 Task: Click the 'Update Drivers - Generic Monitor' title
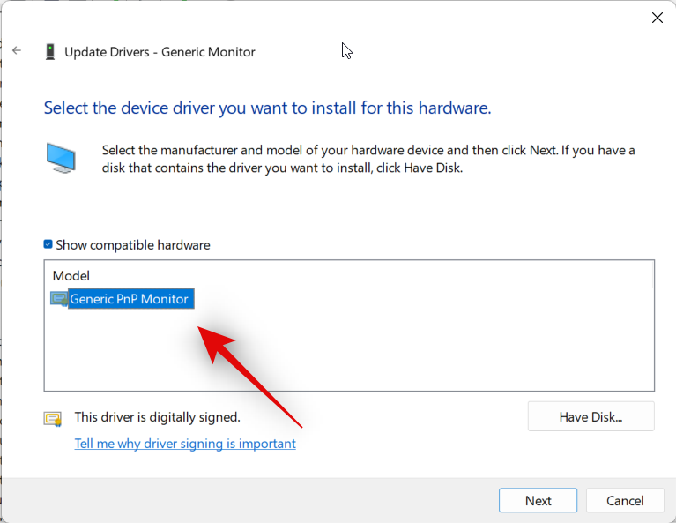coord(160,52)
